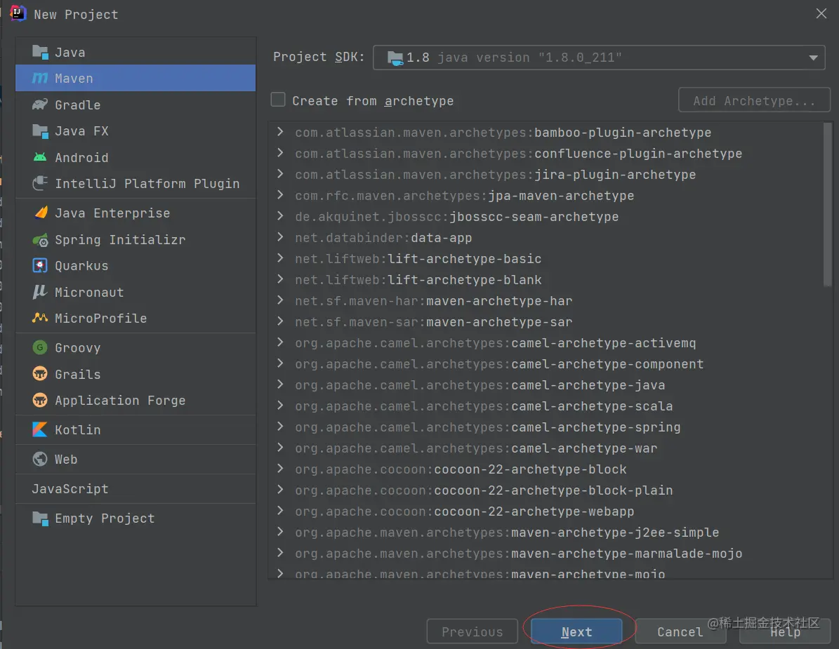Click the archetype list vertical scrollbar
Image resolution: width=839 pixels, height=649 pixels.
827,205
